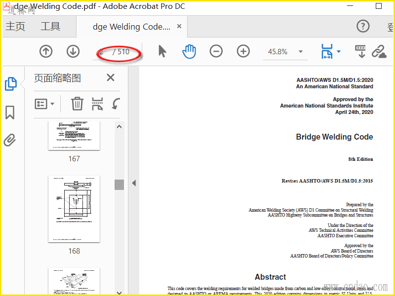
Task: Close the 页面缩略图 panel
Action: pos(111,77)
